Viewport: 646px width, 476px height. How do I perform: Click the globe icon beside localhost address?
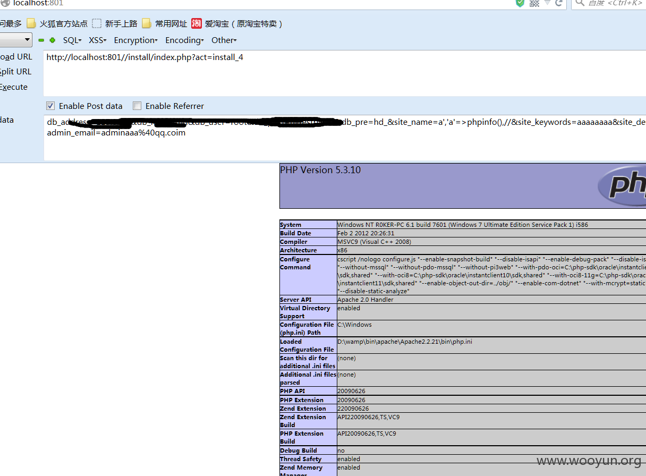coord(5,3)
